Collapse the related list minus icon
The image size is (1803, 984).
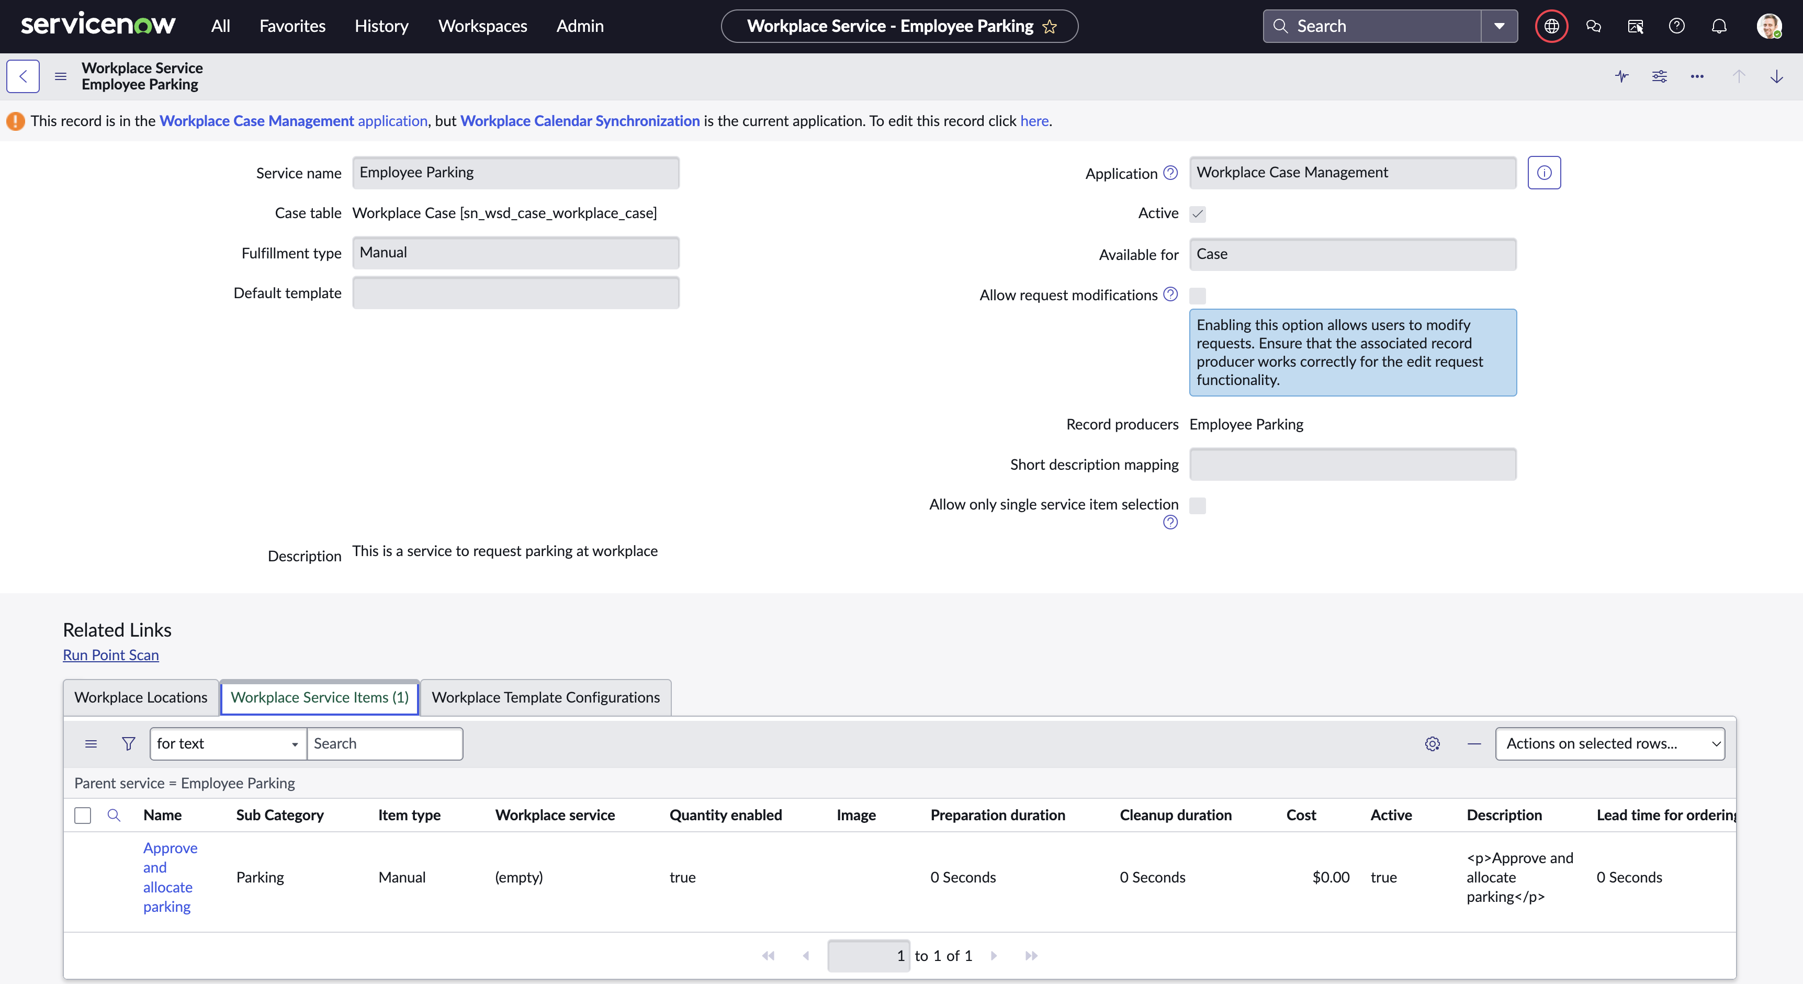click(1474, 743)
